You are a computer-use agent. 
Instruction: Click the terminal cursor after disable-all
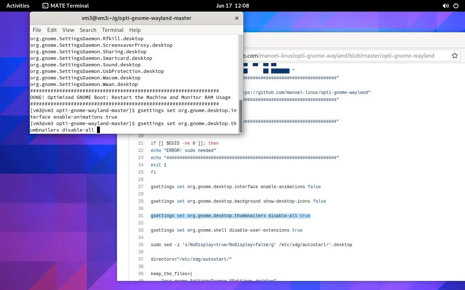point(98,130)
